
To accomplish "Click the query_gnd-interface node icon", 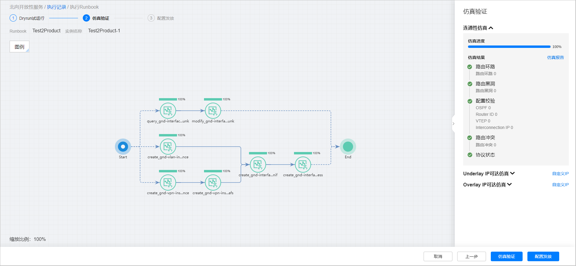I will (168, 111).
